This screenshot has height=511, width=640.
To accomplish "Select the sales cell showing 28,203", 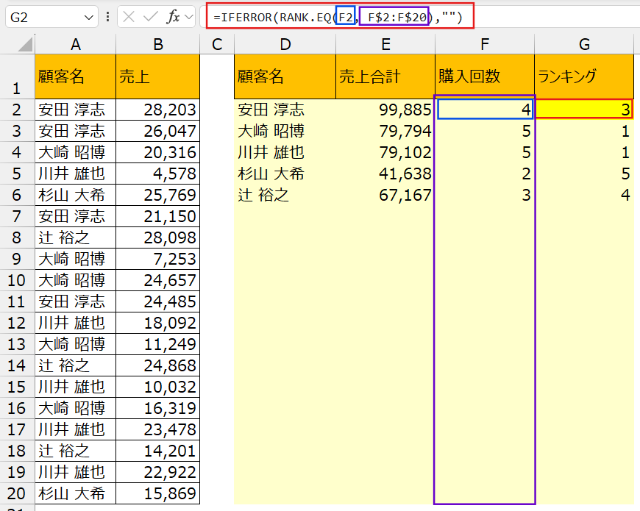I will pos(157,110).
